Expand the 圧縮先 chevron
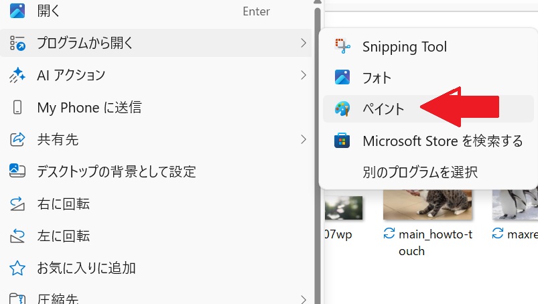538x304 pixels. (303, 299)
